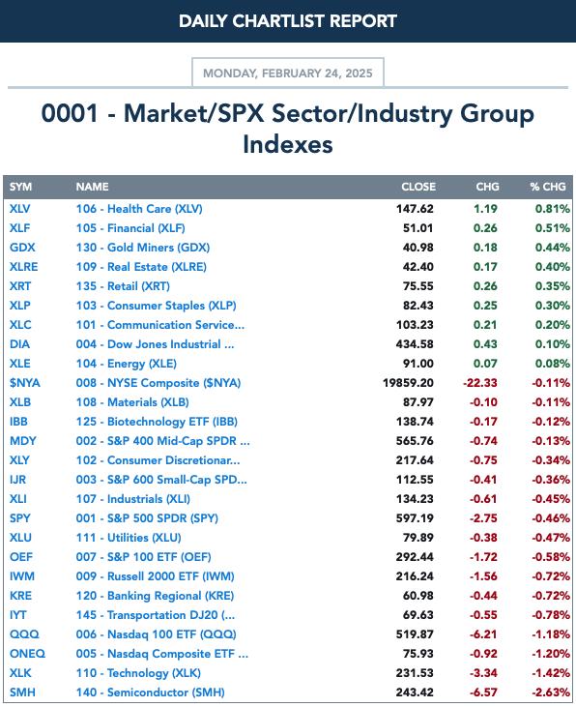Open 120 - Banking Regional (KRE)
The height and width of the screenshot is (707, 576).
click(x=155, y=596)
